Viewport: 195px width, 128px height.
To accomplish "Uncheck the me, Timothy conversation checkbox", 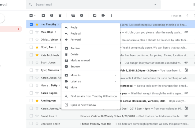I will point(31,24).
